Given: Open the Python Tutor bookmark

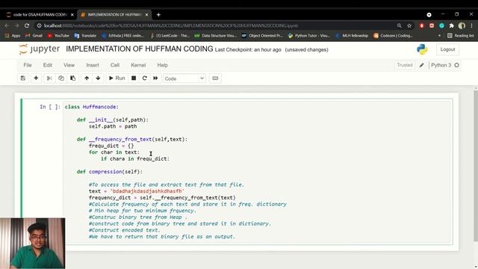Looking at the screenshot, I should 308,36.
